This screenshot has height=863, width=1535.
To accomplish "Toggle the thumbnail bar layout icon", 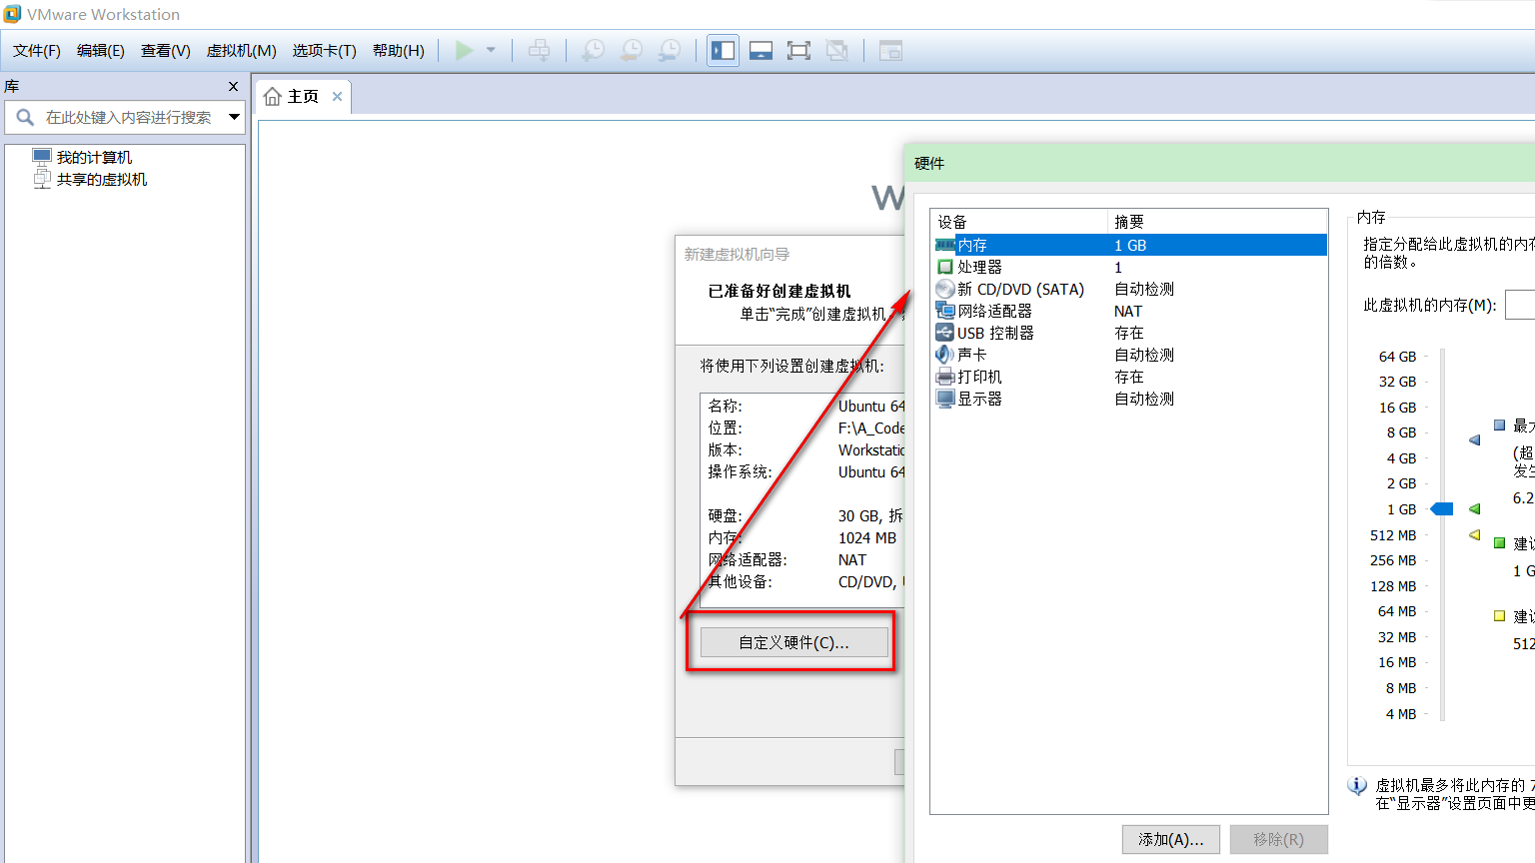I will 760,50.
